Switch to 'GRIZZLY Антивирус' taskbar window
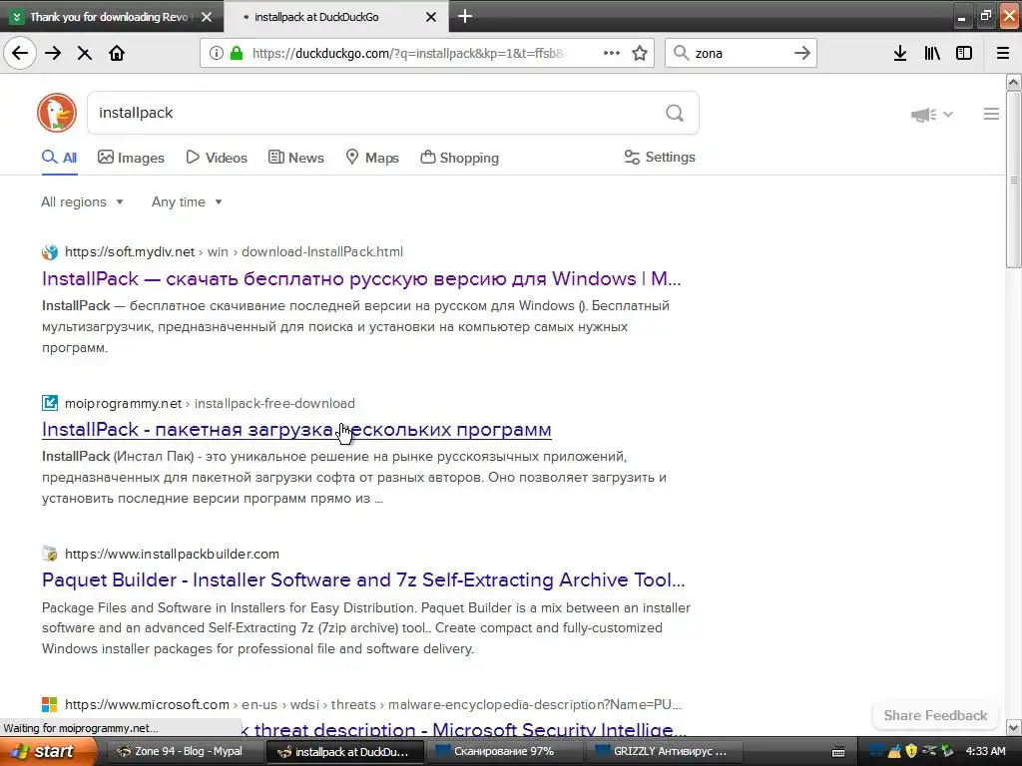This screenshot has height=766, width=1022. coord(663,752)
